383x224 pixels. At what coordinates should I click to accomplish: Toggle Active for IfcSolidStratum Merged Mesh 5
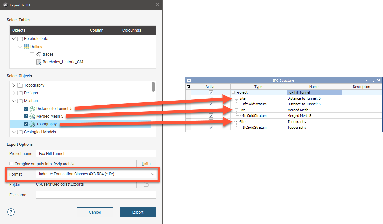(211, 115)
